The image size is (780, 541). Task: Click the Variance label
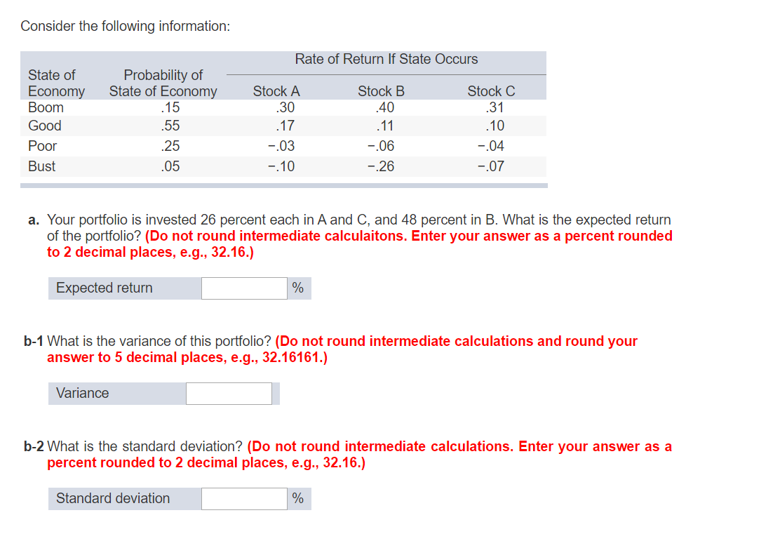point(82,393)
